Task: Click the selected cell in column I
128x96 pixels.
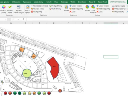Action: [x=111, y=57]
